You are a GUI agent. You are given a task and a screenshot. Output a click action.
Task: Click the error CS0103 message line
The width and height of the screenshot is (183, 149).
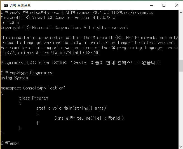[x=81, y=63]
